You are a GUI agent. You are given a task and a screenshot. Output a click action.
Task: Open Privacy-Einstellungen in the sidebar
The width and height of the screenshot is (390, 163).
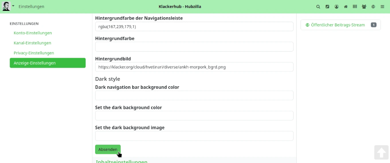(x=34, y=53)
